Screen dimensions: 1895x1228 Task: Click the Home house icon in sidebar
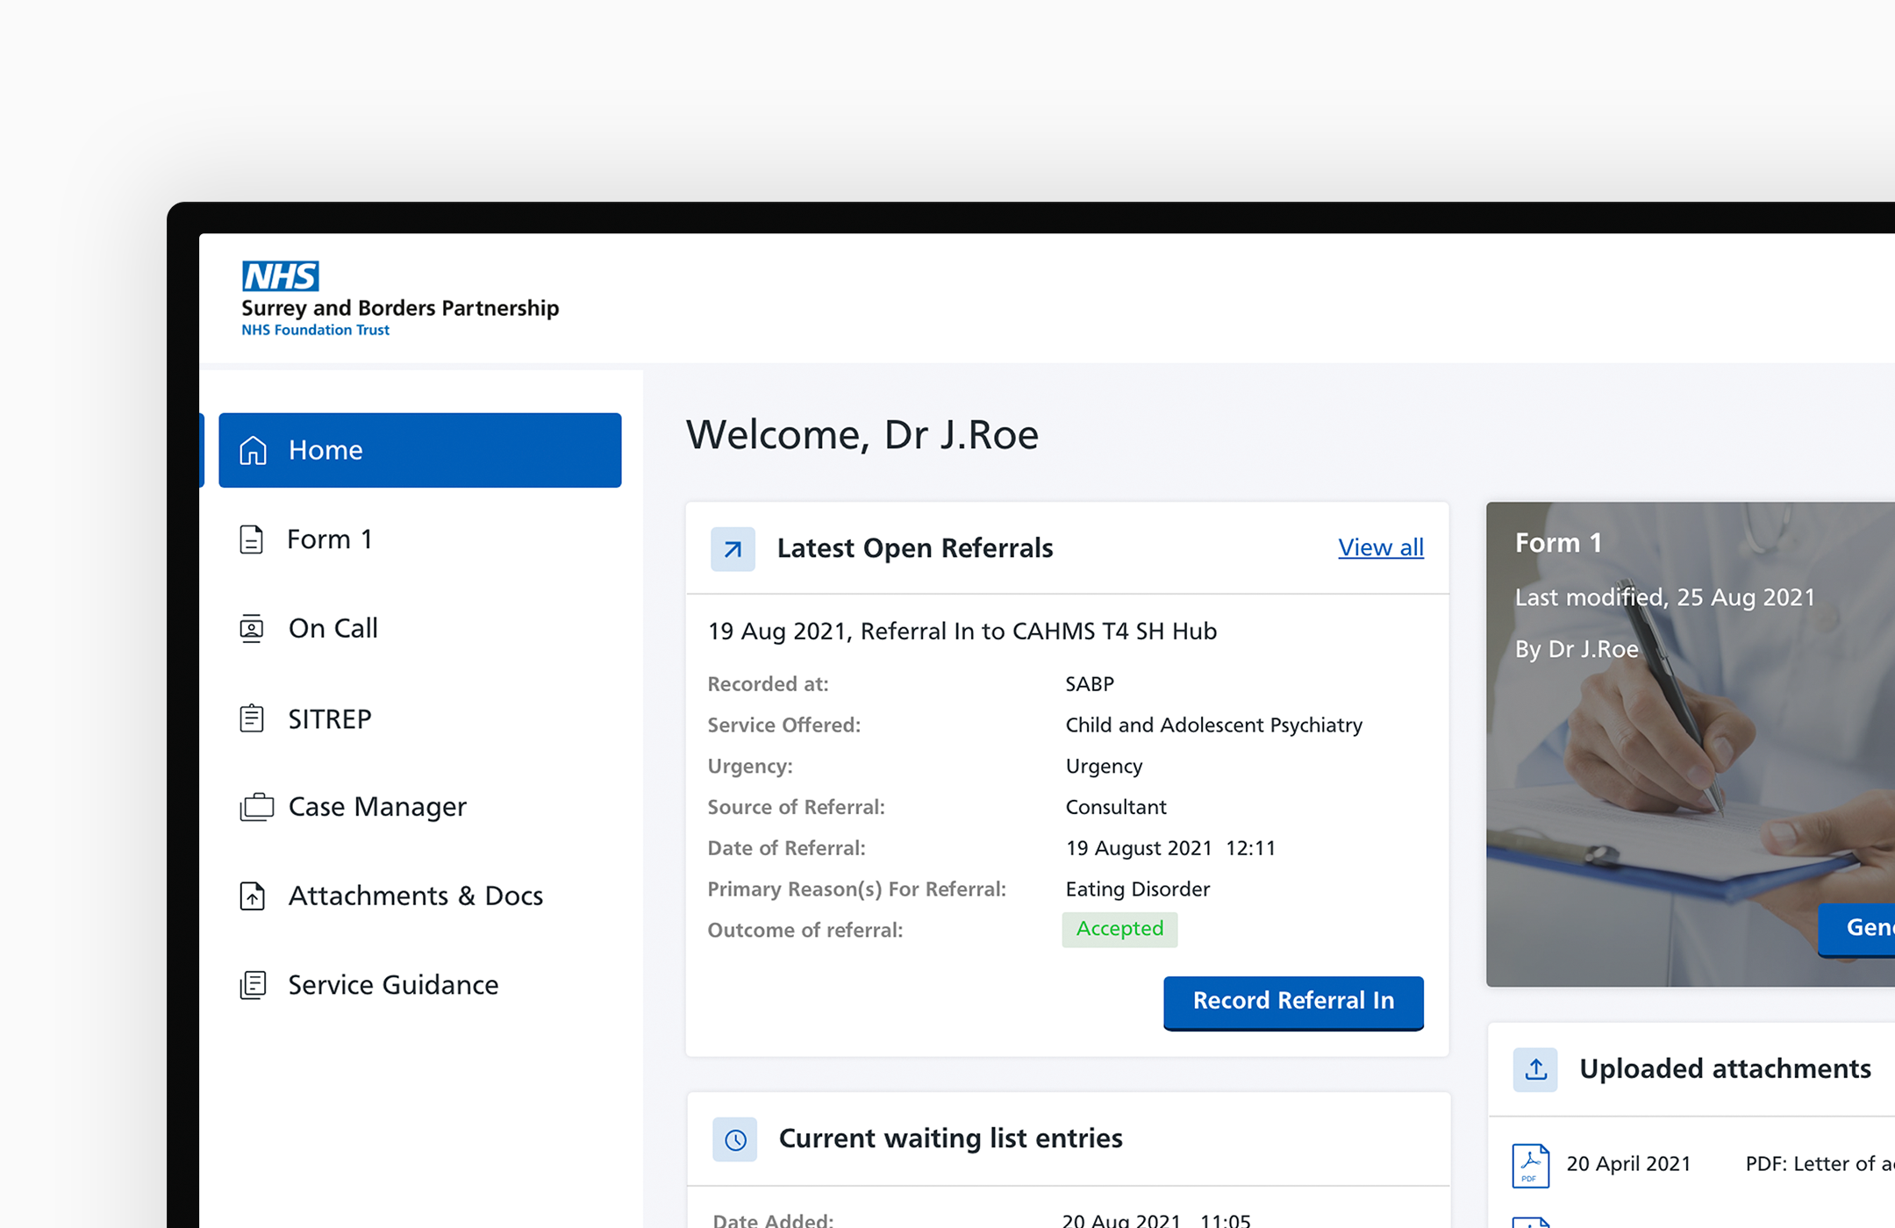pos(253,450)
